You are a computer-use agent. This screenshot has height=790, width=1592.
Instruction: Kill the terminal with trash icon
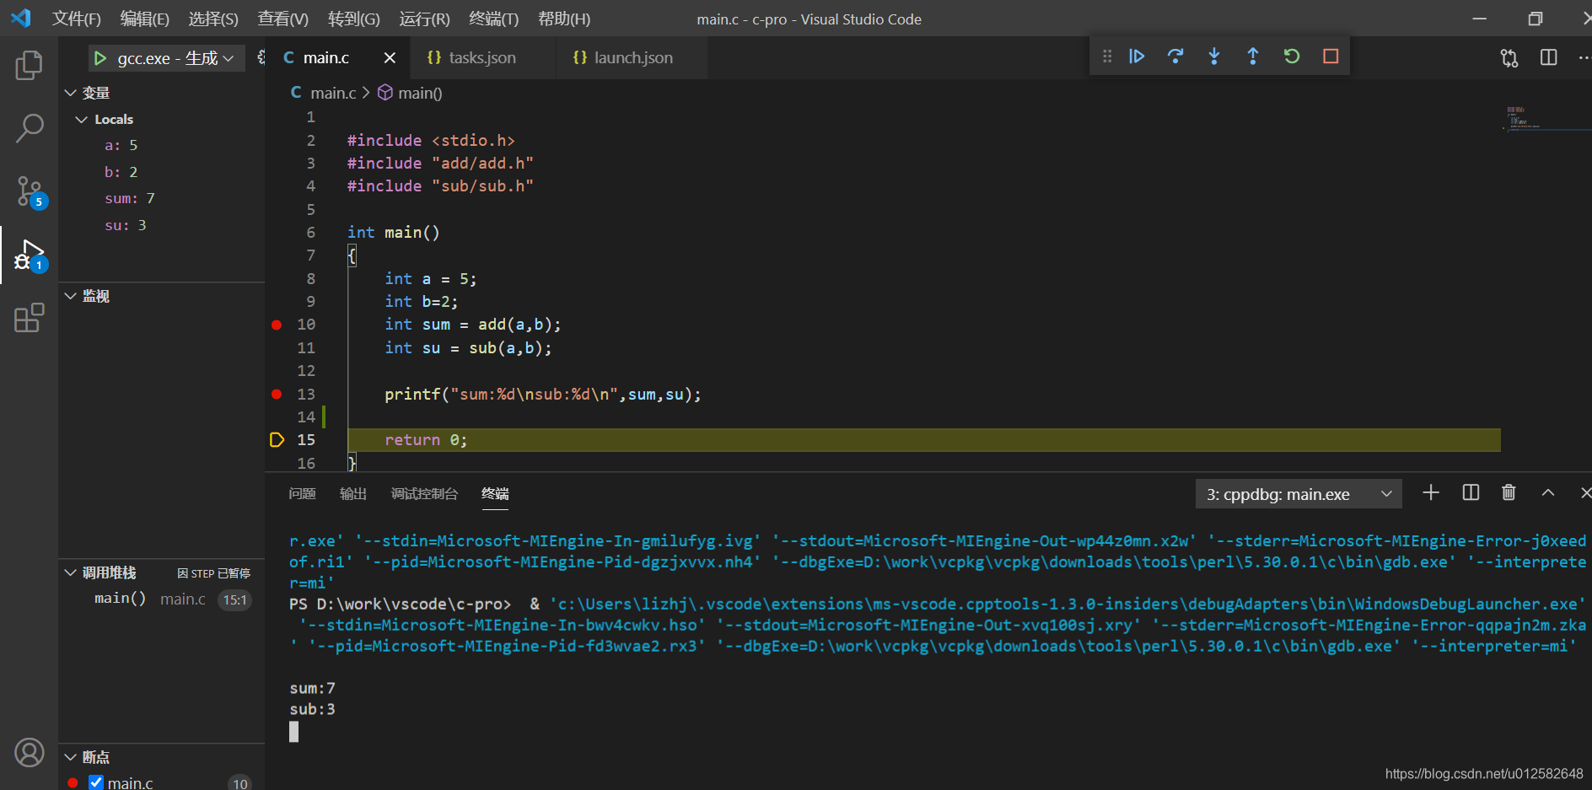coord(1509,492)
